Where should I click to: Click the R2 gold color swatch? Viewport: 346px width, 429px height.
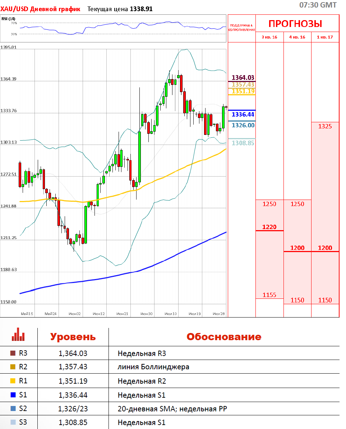click(x=13, y=367)
